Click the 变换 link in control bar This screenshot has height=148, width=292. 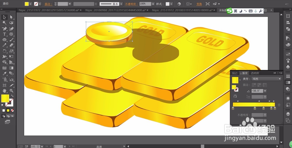(x=199, y=4)
